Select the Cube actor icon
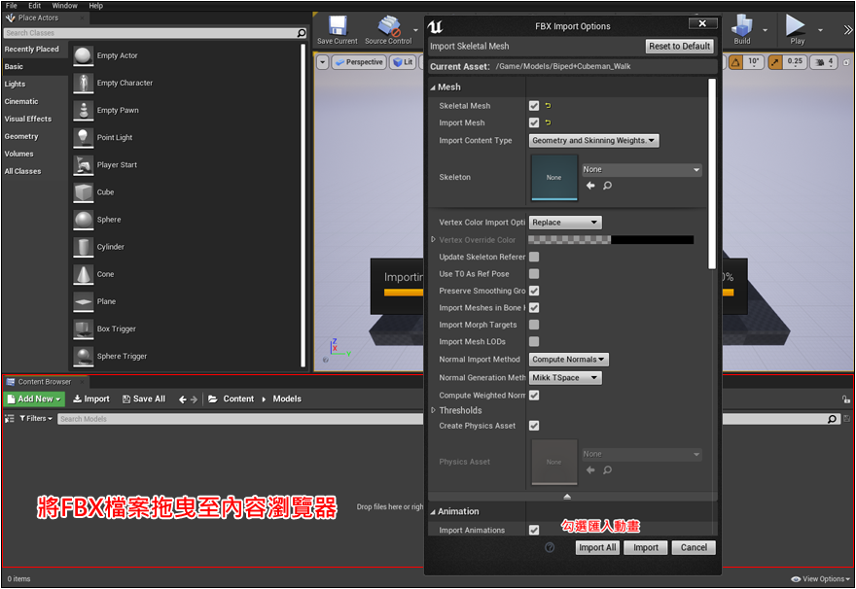856x589 pixels. [83, 192]
